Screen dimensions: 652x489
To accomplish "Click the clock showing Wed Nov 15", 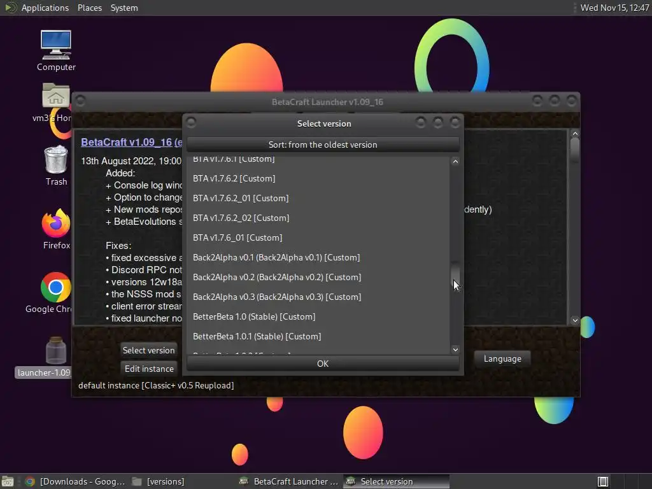I will click(614, 8).
